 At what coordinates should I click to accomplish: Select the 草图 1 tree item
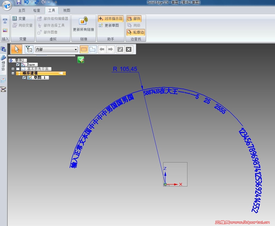(x=38, y=77)
